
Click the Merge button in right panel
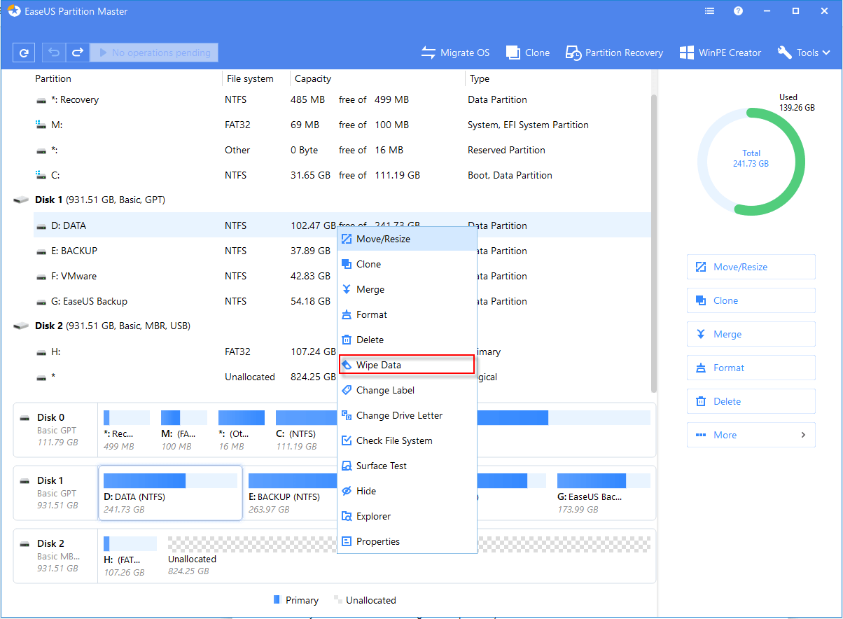[751, 334]
